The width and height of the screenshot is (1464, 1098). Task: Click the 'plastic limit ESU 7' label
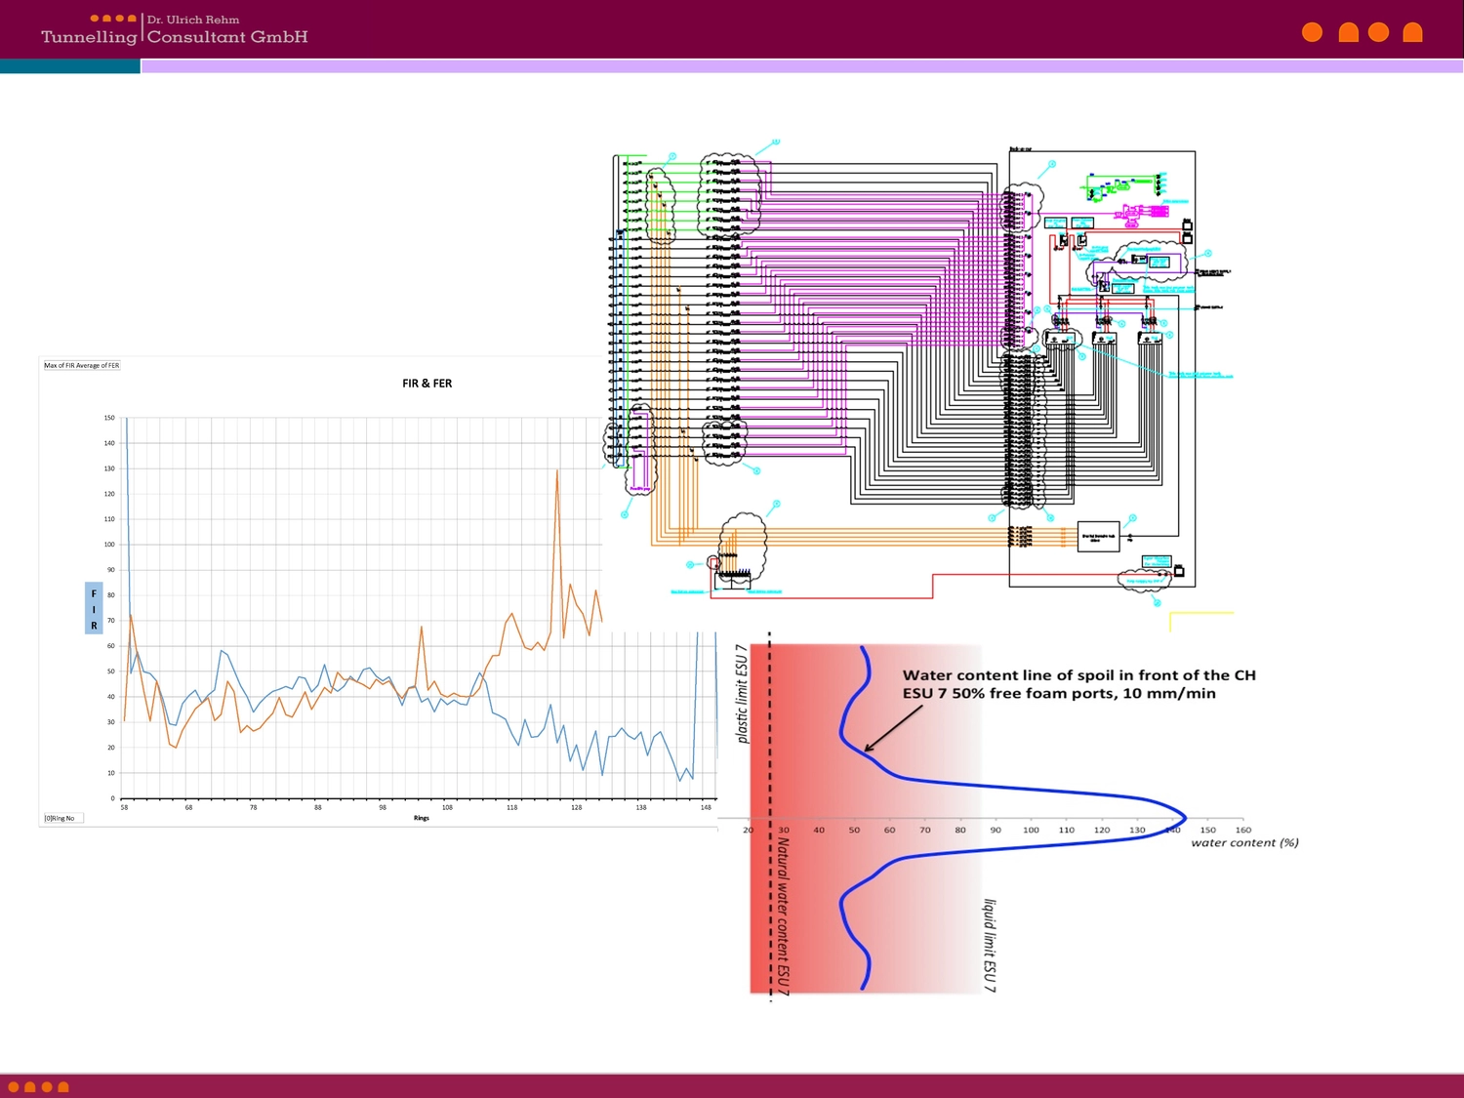742,694
